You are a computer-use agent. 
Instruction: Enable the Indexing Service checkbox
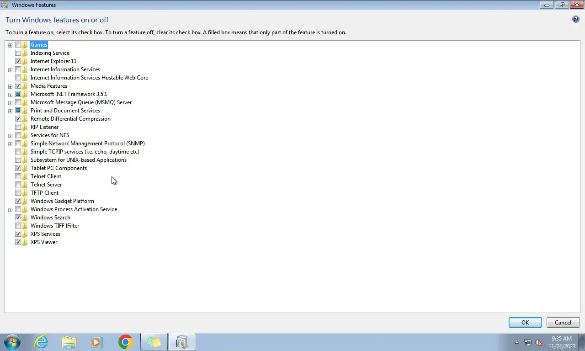click(x=18, y=53)
